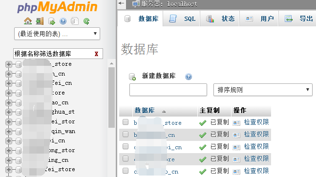Sort by the 数据库 column header

coord(145,110)
